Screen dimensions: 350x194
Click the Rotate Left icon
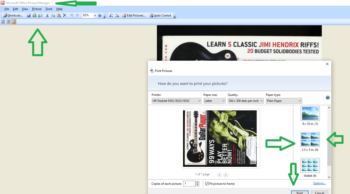111,15
